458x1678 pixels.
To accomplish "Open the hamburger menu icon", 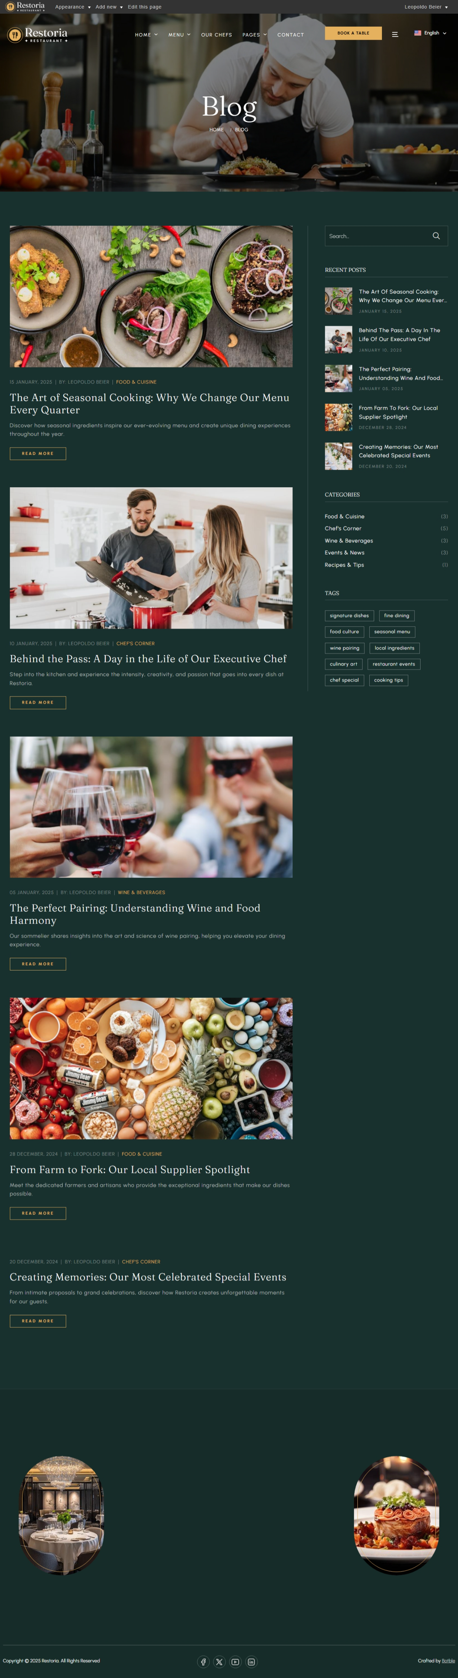I will pos(395,35).
